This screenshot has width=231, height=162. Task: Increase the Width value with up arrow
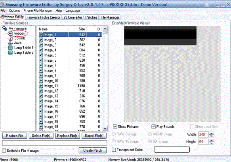coord(212,133)
